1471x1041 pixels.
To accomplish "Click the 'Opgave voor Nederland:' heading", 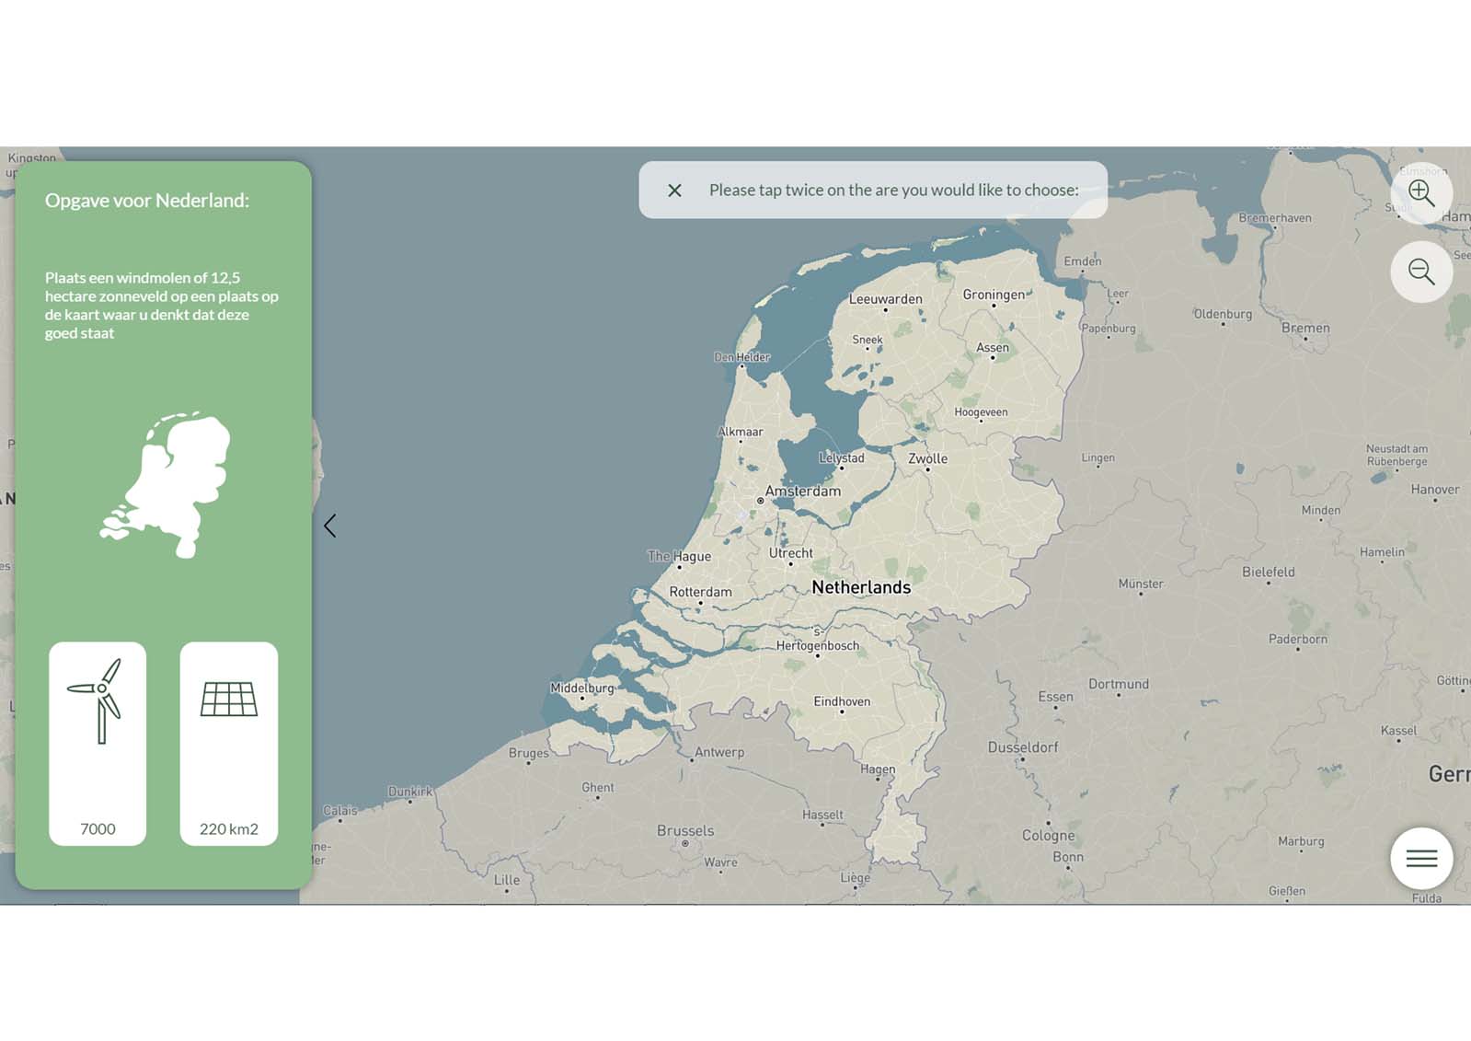I will [147, 200].
